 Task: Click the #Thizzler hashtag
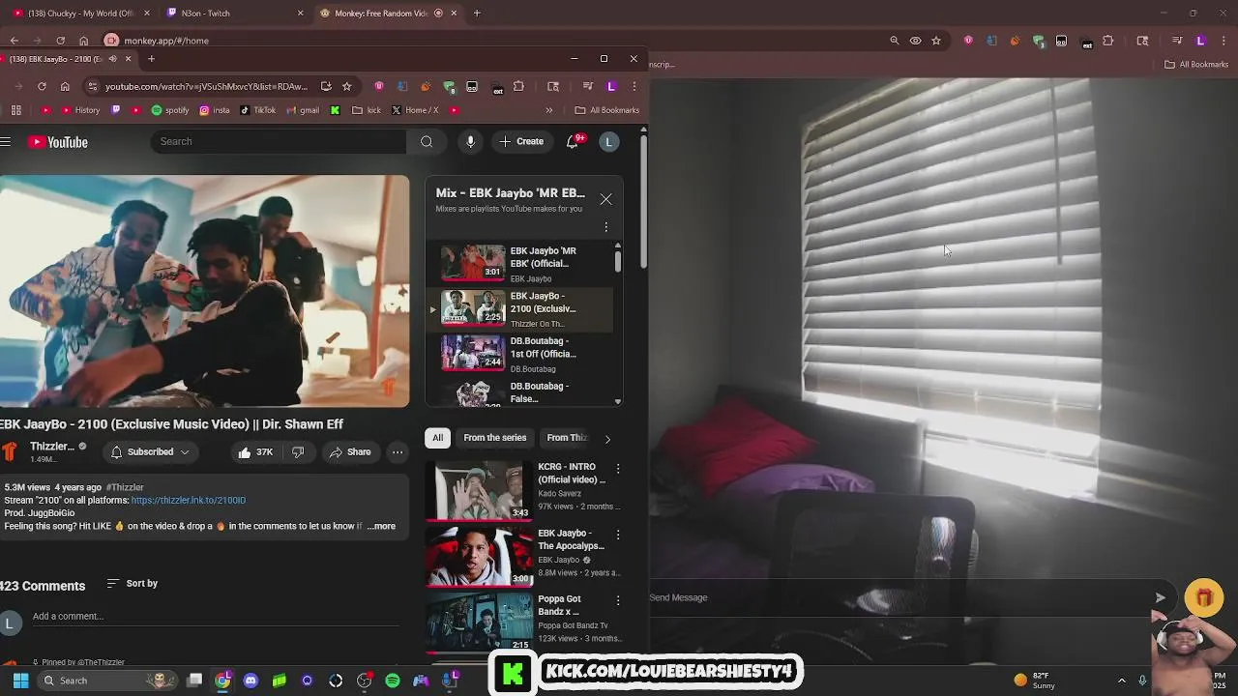tap(125, 488)
